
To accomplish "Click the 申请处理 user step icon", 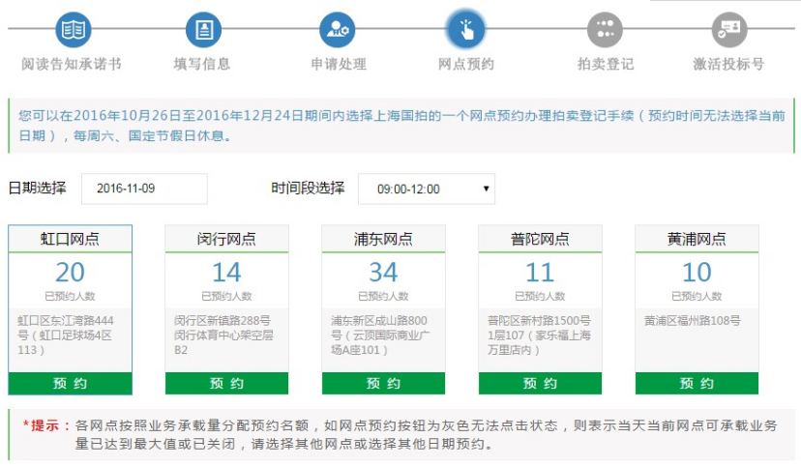I will 338,30.
